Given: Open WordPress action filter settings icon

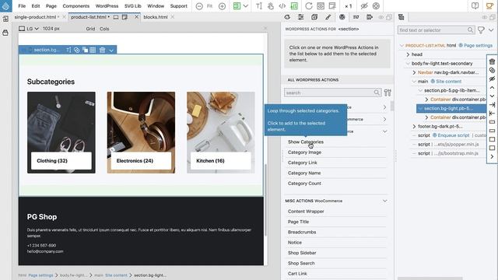Looking at the screenshot, I should (388, 93).
